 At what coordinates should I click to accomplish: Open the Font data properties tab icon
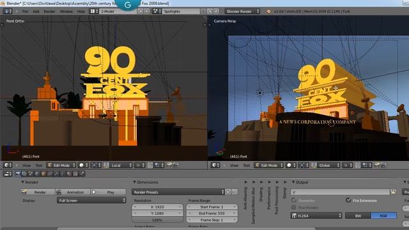point(63,174)
